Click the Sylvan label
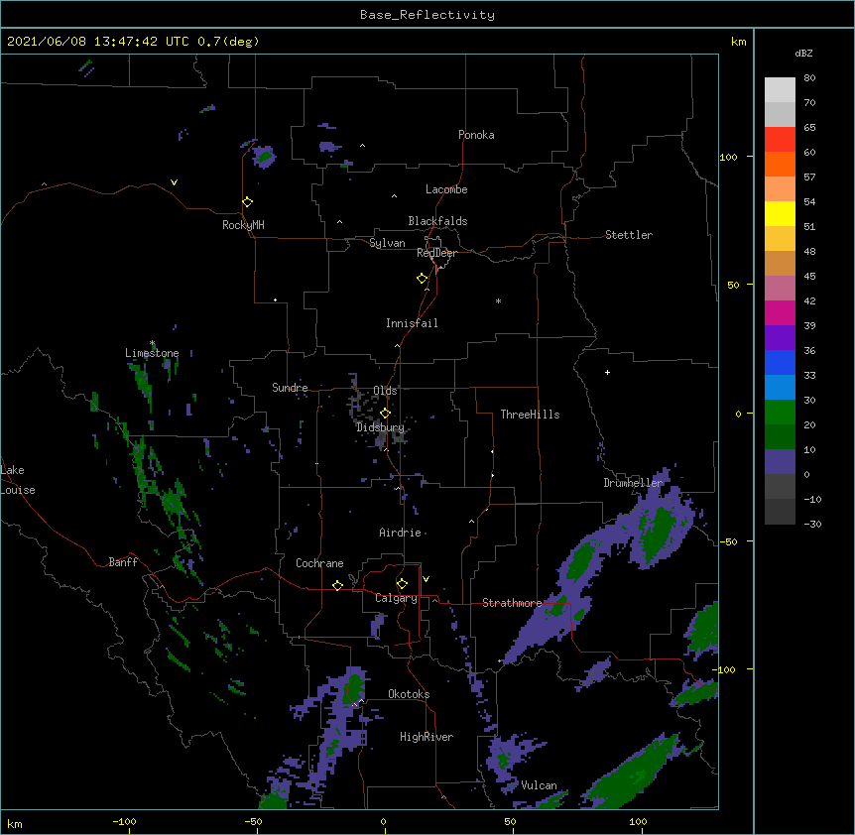 [x=387, y=243]
